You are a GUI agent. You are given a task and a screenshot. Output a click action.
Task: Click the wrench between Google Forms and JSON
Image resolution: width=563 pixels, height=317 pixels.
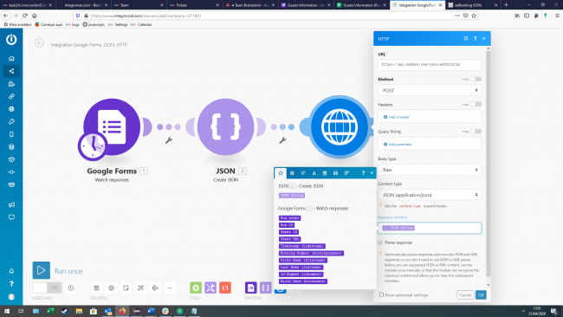(169, 140)
